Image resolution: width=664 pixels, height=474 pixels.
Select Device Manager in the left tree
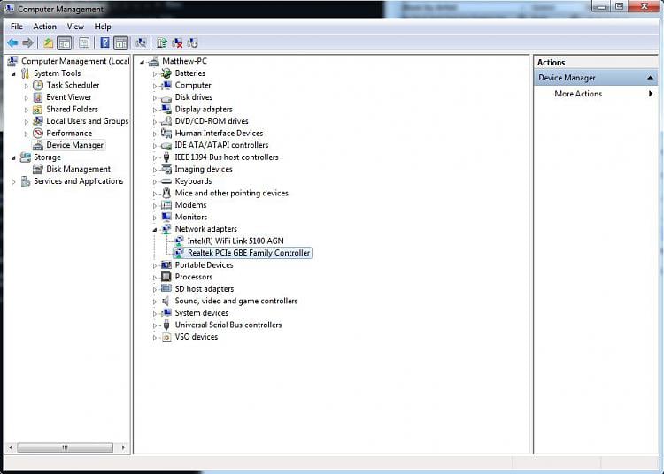click(74, 145)
